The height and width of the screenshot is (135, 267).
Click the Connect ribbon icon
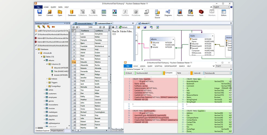(x=49, y=13)
